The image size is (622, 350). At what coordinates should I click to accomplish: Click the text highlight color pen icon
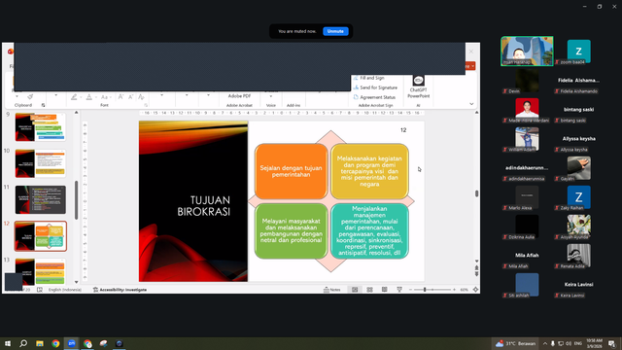pyautogui.click(x=74, y=97)
